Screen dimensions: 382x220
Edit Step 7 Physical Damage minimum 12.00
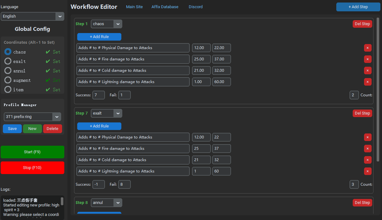click(201, 137)
